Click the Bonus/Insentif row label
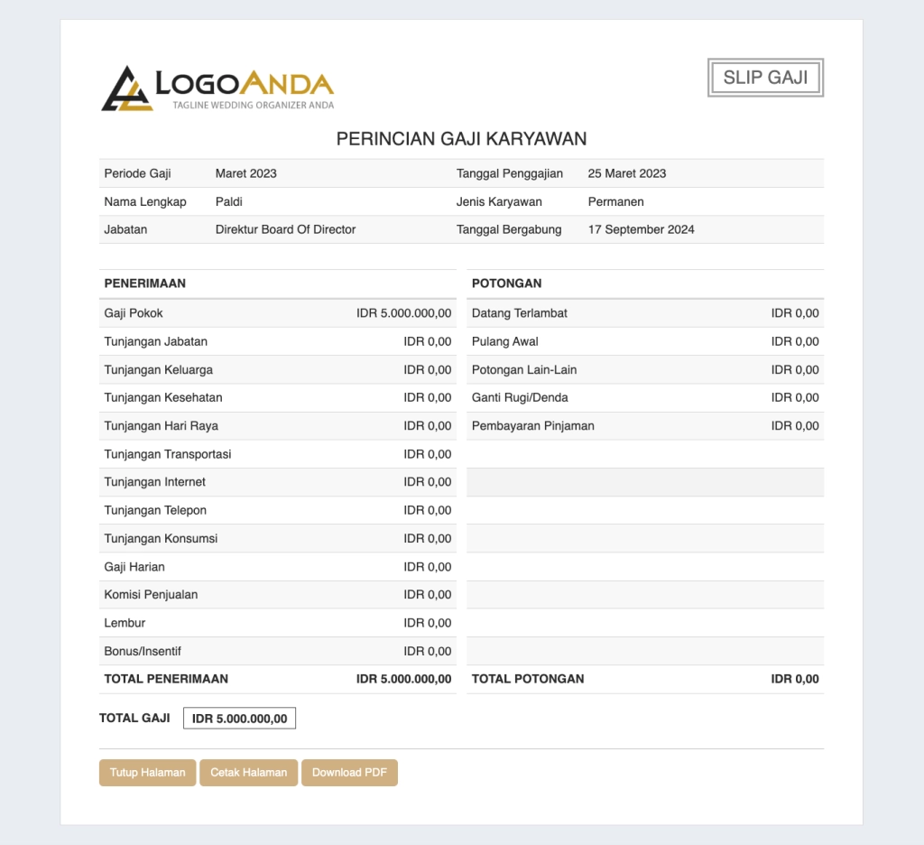 [x=143, y=651]
